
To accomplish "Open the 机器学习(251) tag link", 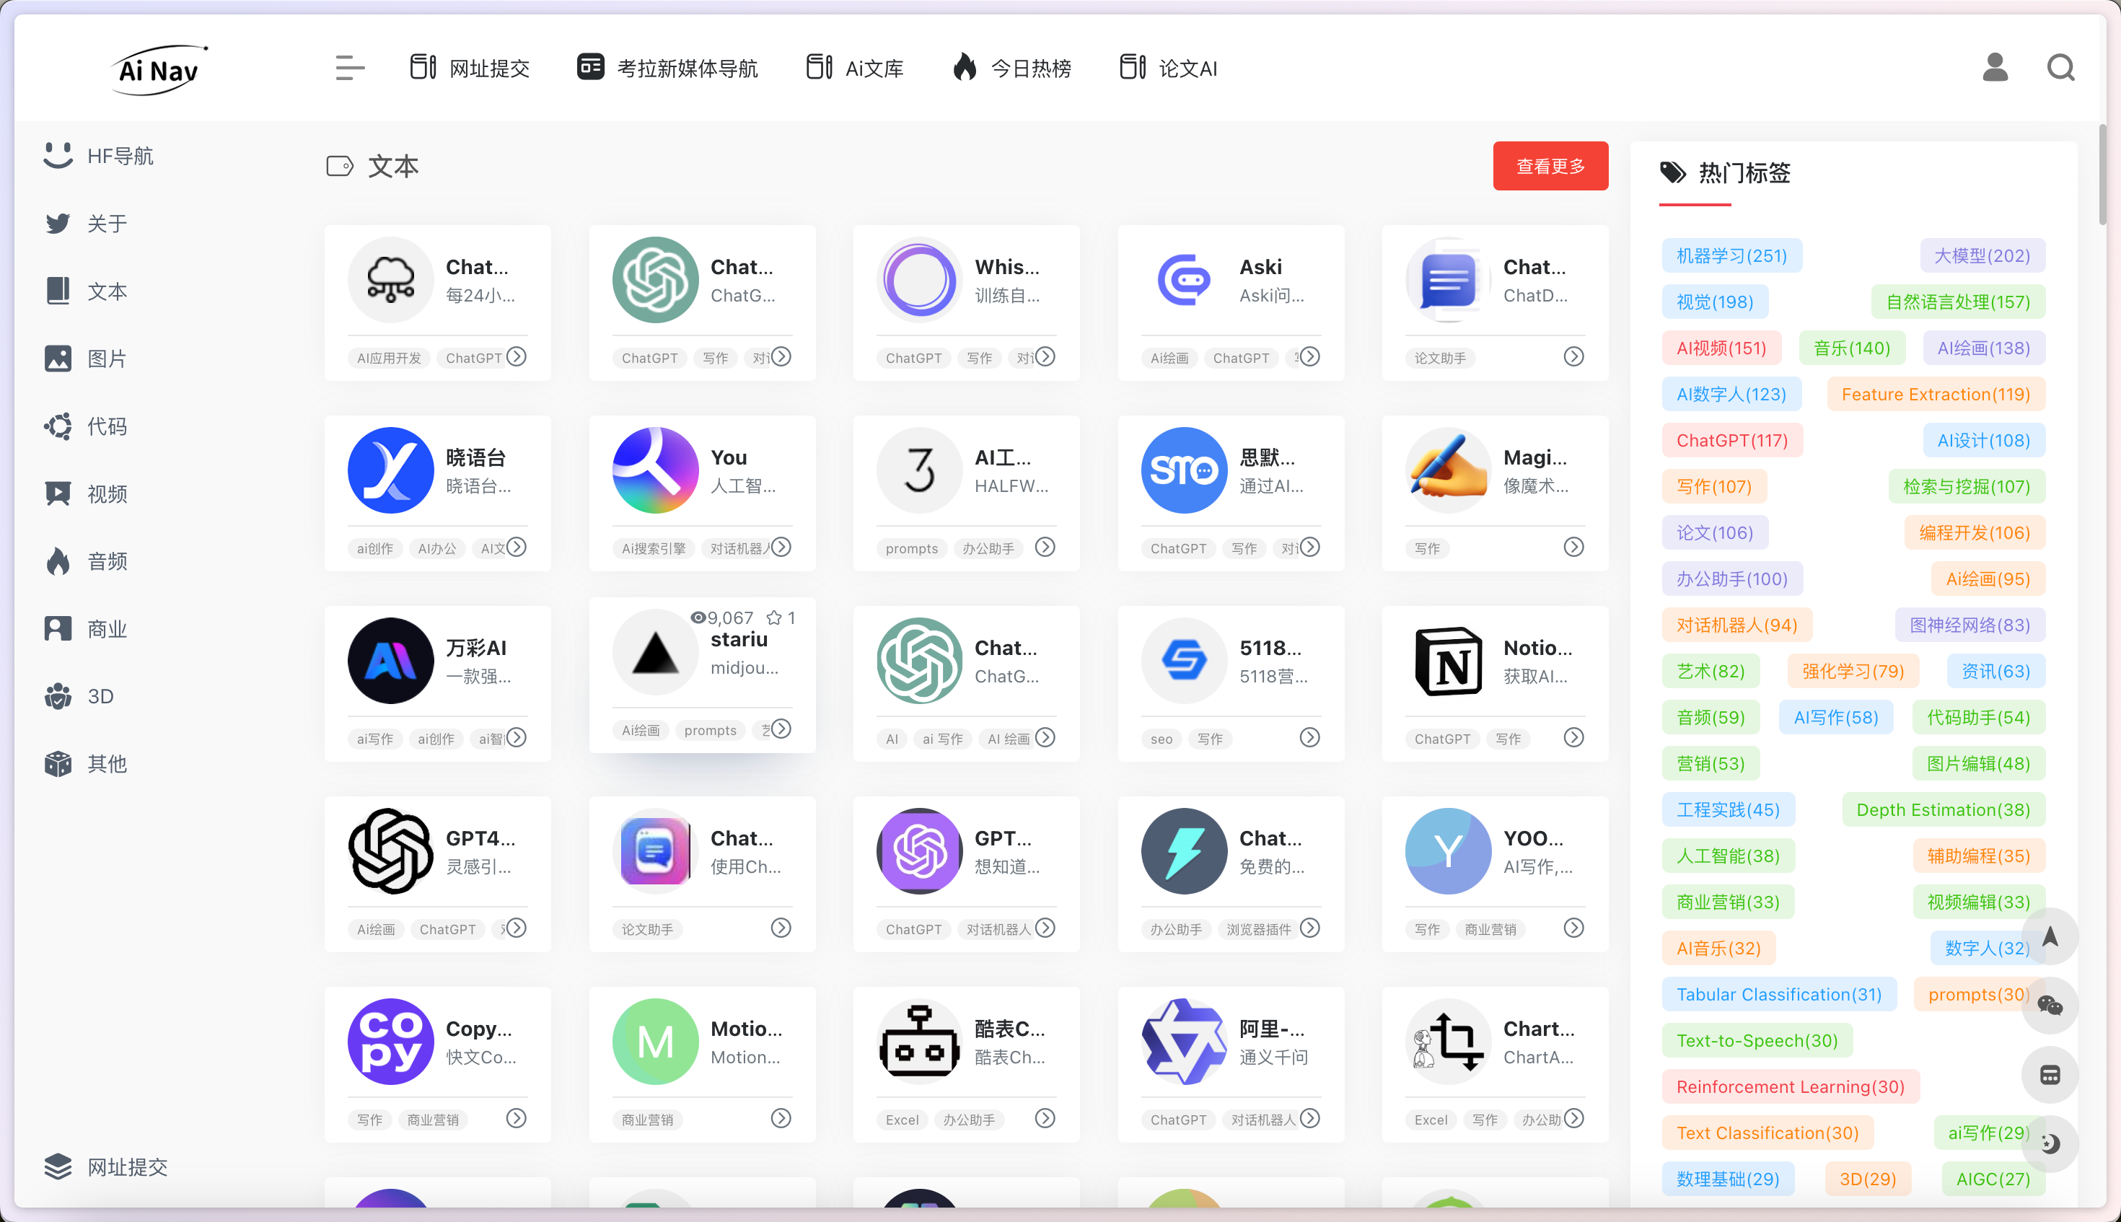I will tap(1731, 256).
